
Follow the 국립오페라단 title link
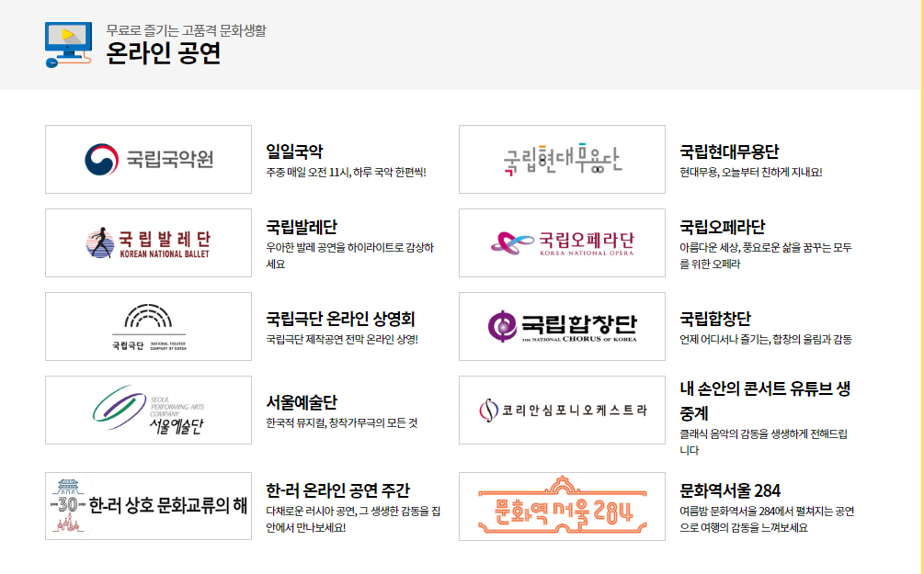coord(723,227)
